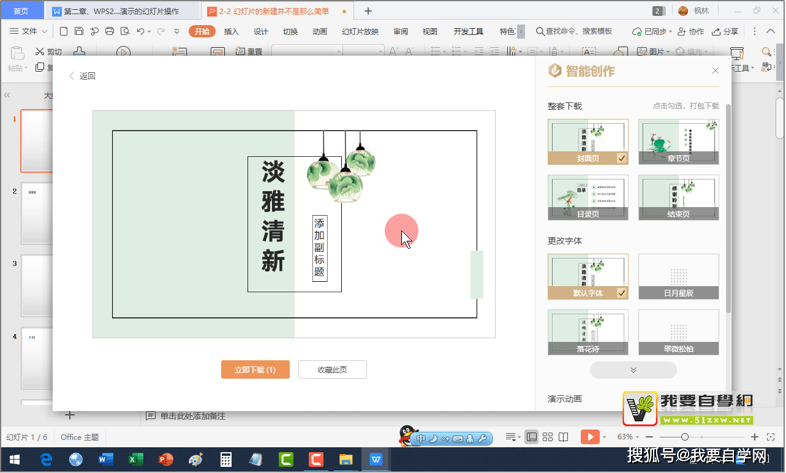Expand the quick access toolbar customize arrow
786x473 pixels.
[177, 31]
